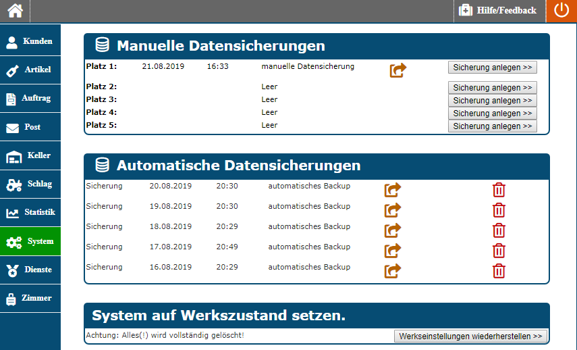Viewport: 577px width, 350px height.
Task: Restore the automatic backup from 18.08.2019
Action: point(393,230)
